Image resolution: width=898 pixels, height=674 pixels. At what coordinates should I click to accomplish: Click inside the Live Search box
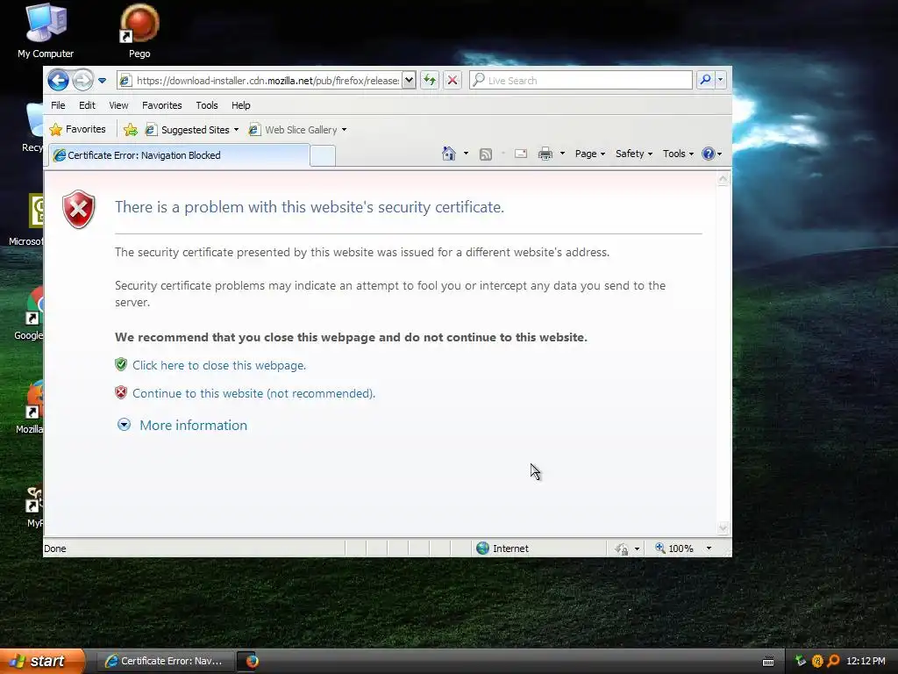(x=581, y=80)
